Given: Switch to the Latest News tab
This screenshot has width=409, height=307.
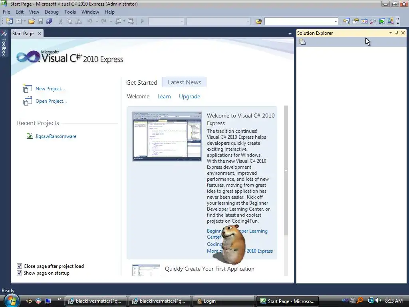Looking at the screenshot, I should 185,82.
